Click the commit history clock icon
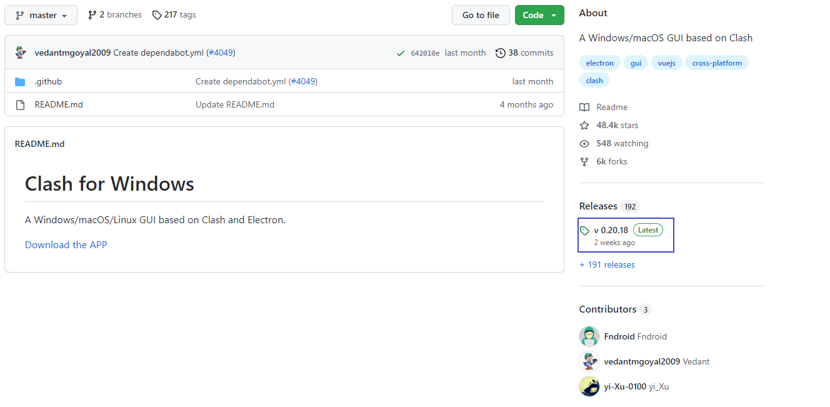The image size is (830, 407). pos(500,53)
